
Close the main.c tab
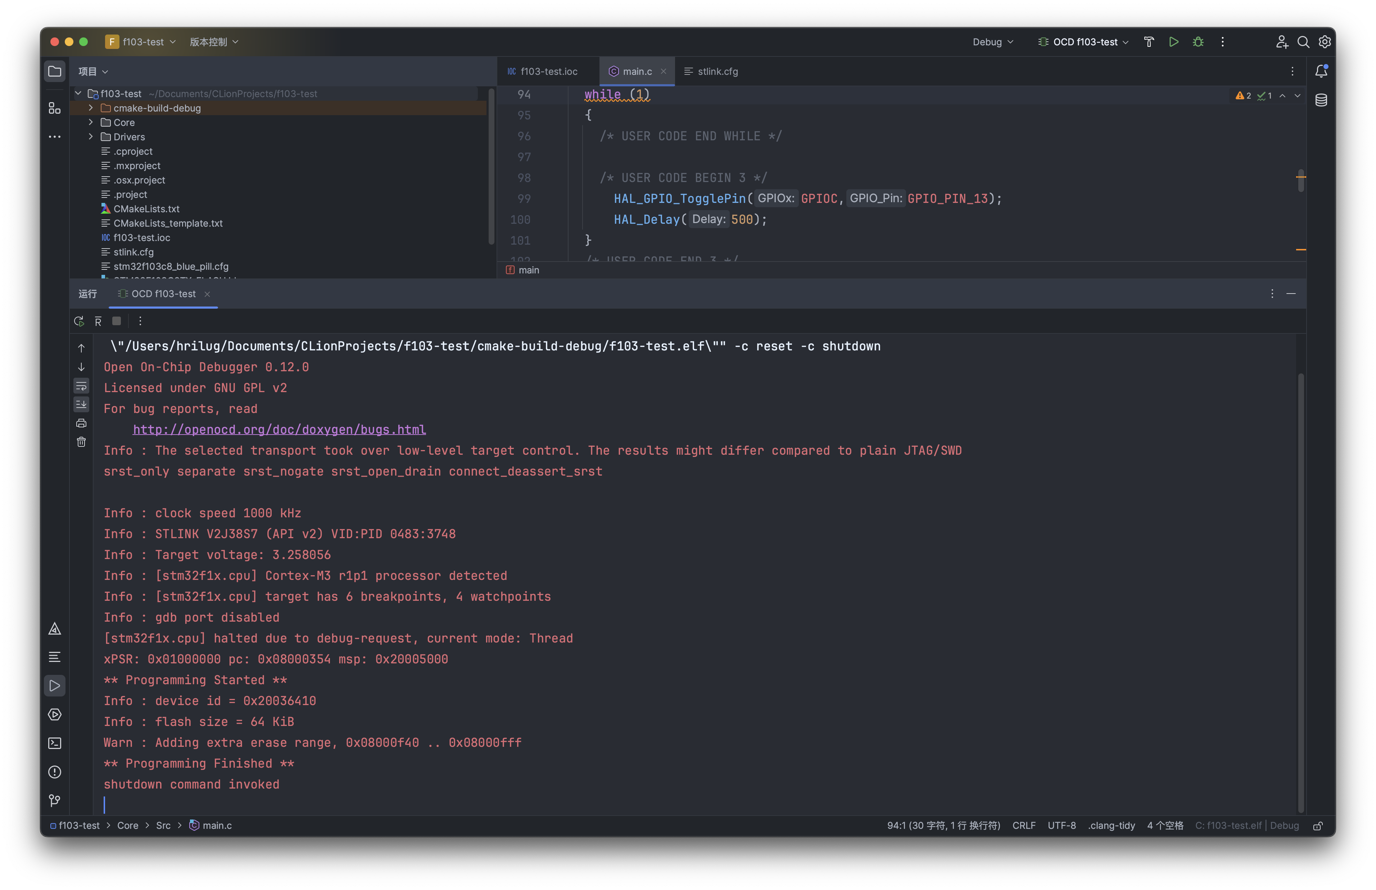coord(664,71)
